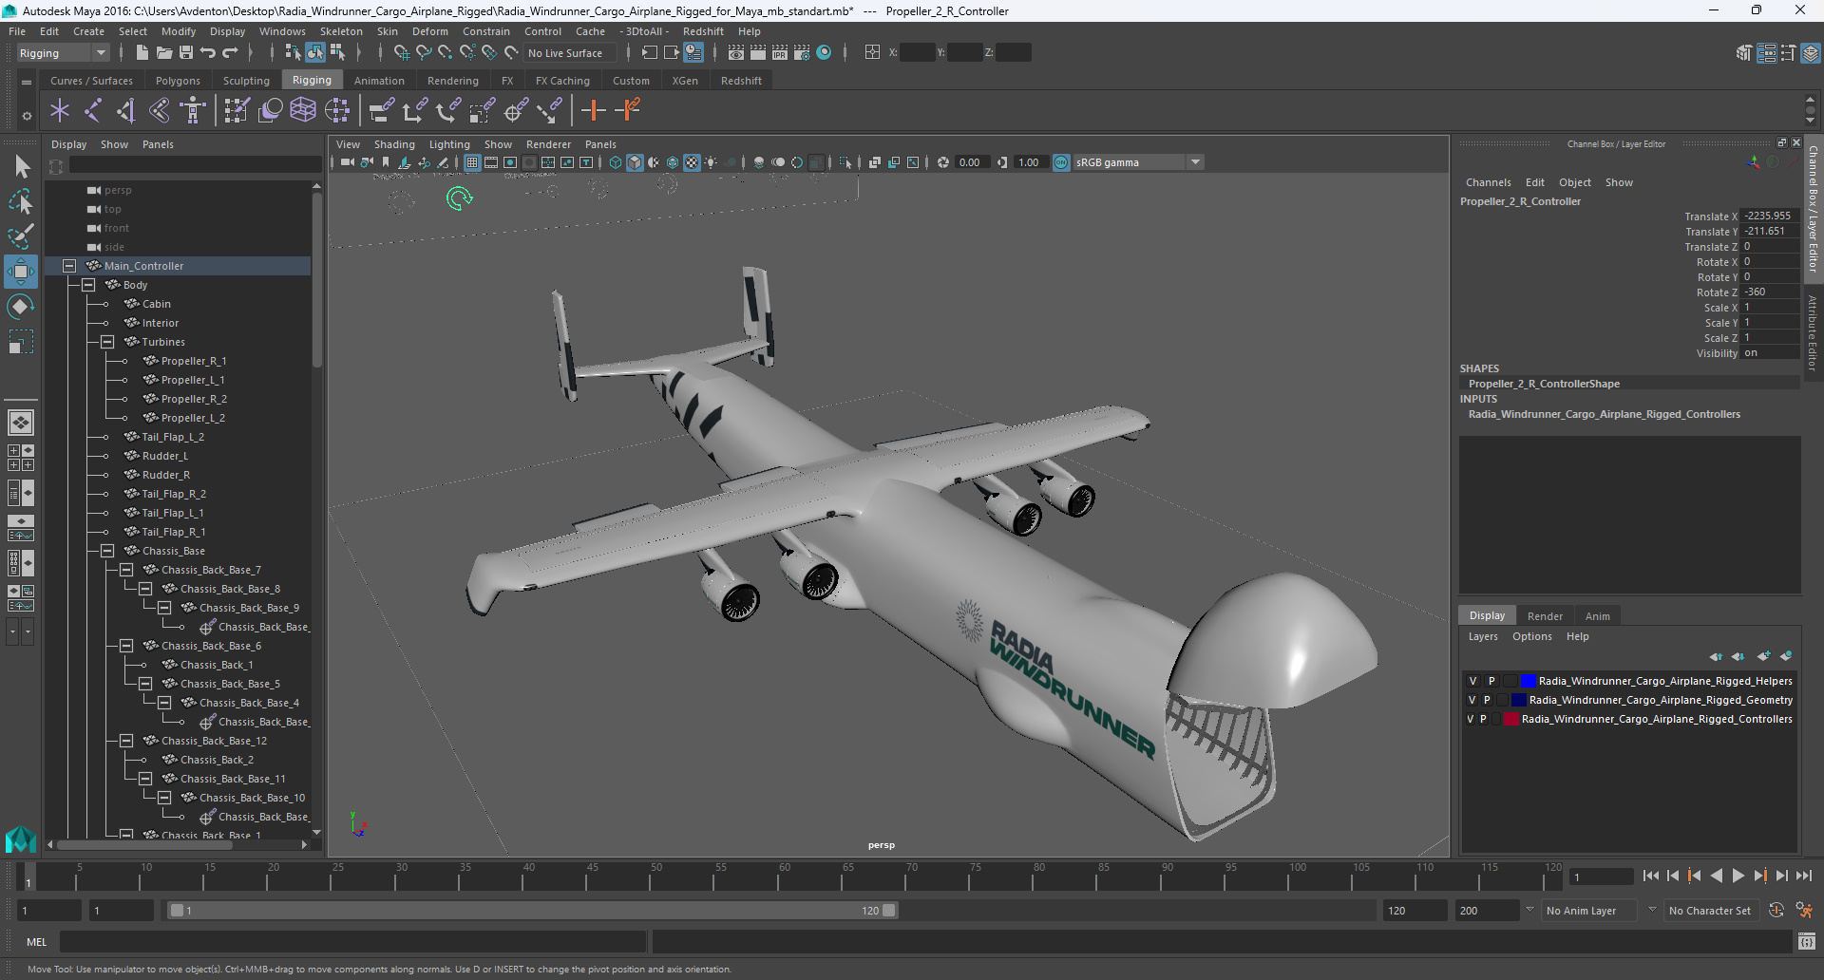The image size is (1824, 980).
Task: Activate the Scale tool in toolbox
Action: pyautogui.click(x=21, y=340)
